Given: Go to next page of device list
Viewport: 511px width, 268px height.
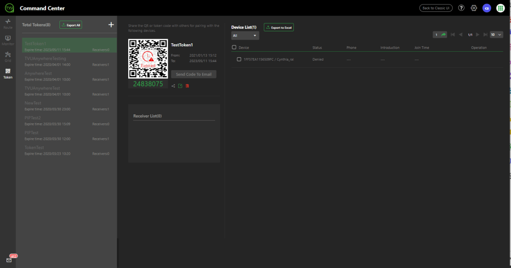Looking at the screenshot, I should [478, 35].
